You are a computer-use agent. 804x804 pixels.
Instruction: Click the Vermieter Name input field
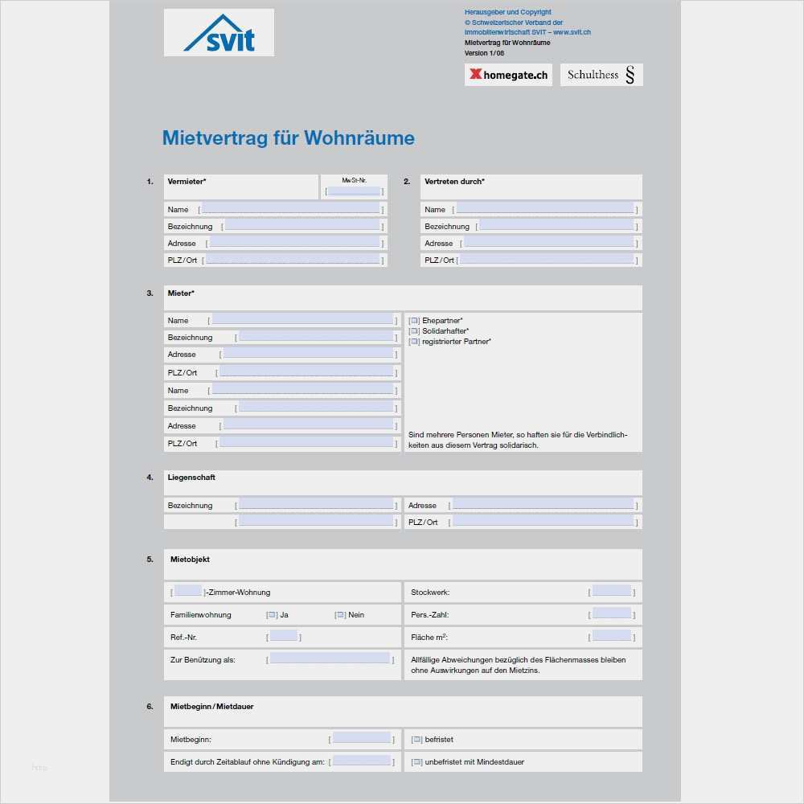point(290,208)
